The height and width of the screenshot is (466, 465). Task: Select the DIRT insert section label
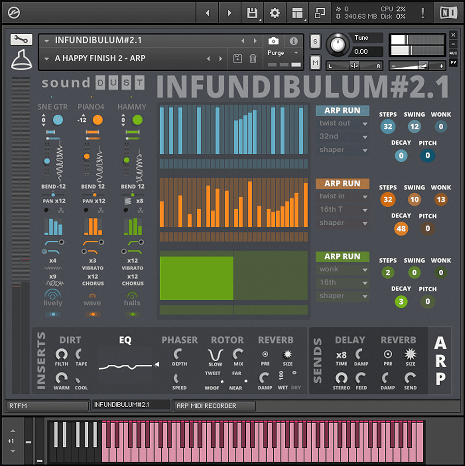click(x=70, y=340)
